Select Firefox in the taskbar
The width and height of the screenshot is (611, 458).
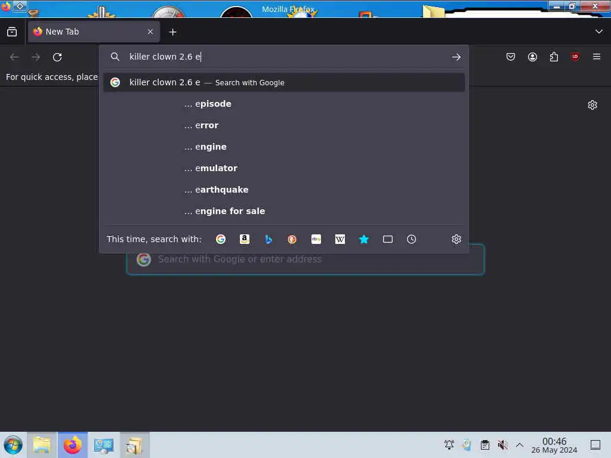click(73, 445)
